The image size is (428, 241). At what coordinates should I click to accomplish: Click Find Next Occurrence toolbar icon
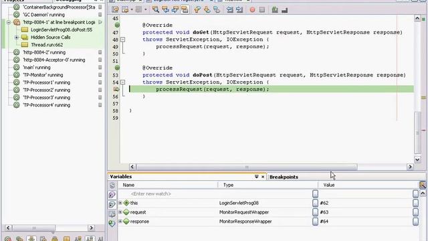point(175,10)
